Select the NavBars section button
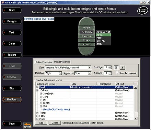Image resolution: width=151 pixels, height=130 pixels. [12, 100]
